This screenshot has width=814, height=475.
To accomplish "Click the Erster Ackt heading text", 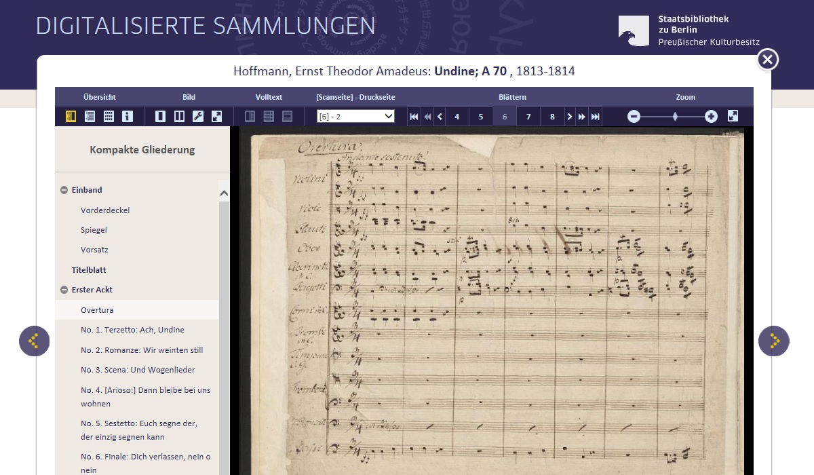I will click(92, 290).
